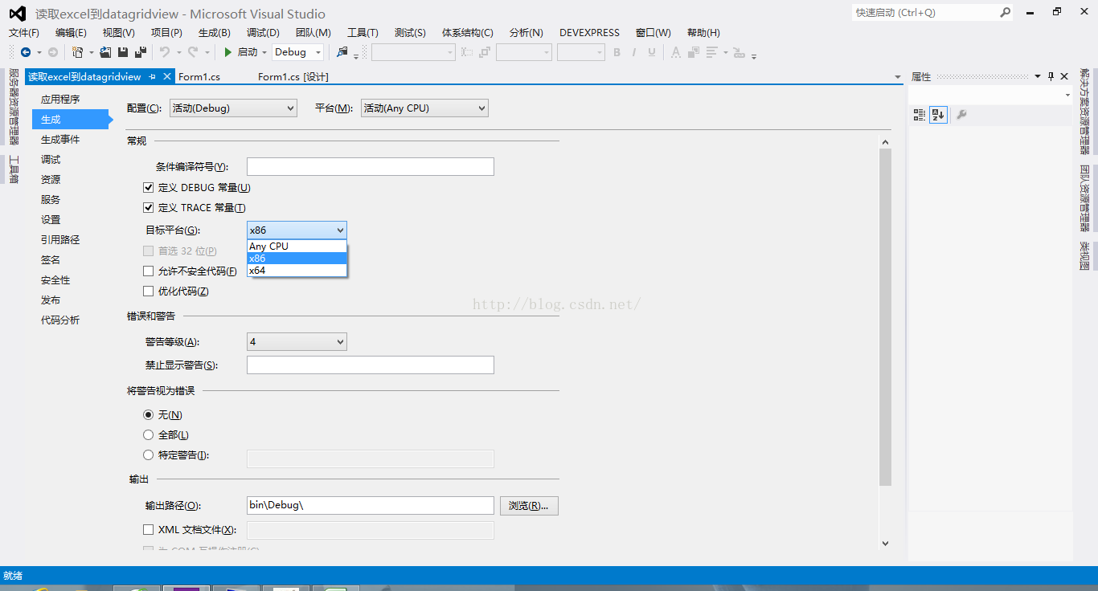Switch to the Form1.cs [设计] tab

tap(293, 77)
